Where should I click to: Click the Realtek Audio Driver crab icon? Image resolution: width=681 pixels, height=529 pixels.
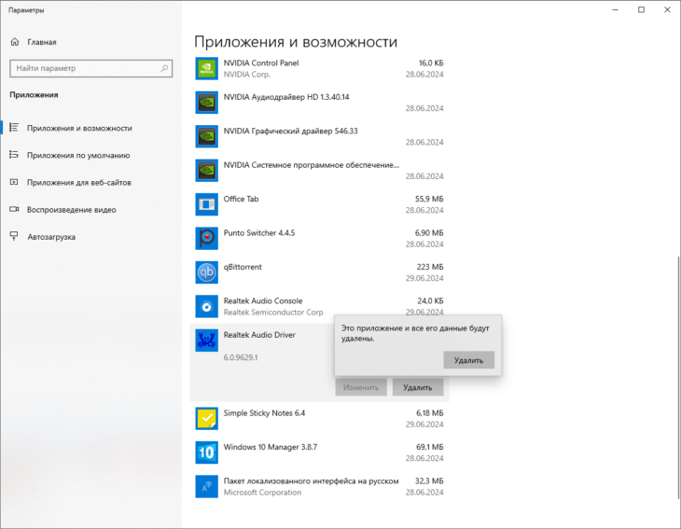(206, 341)
